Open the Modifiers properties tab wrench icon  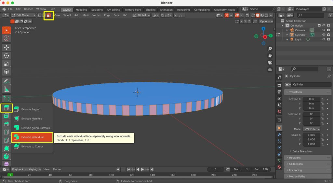click(x=279, y=134)
